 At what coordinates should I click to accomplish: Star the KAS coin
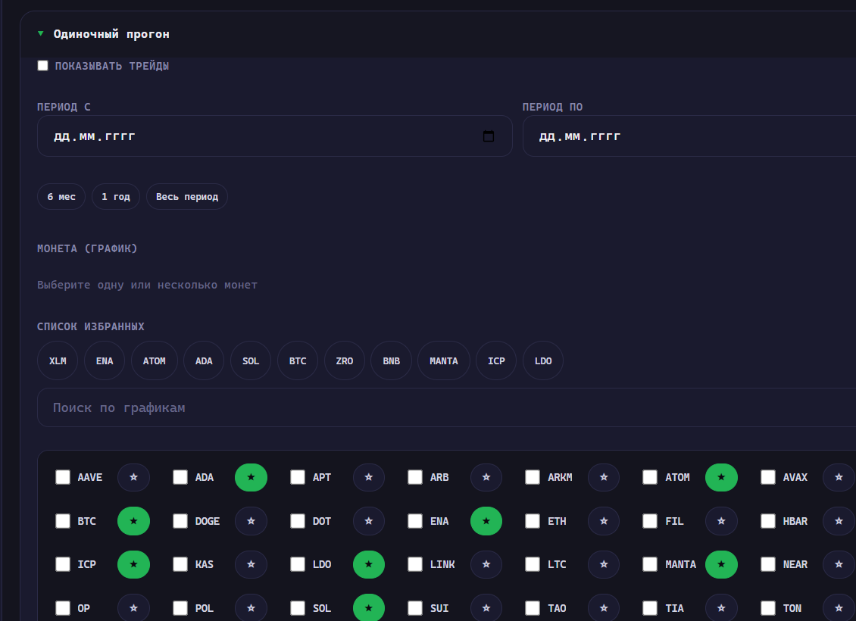(251, 563)
